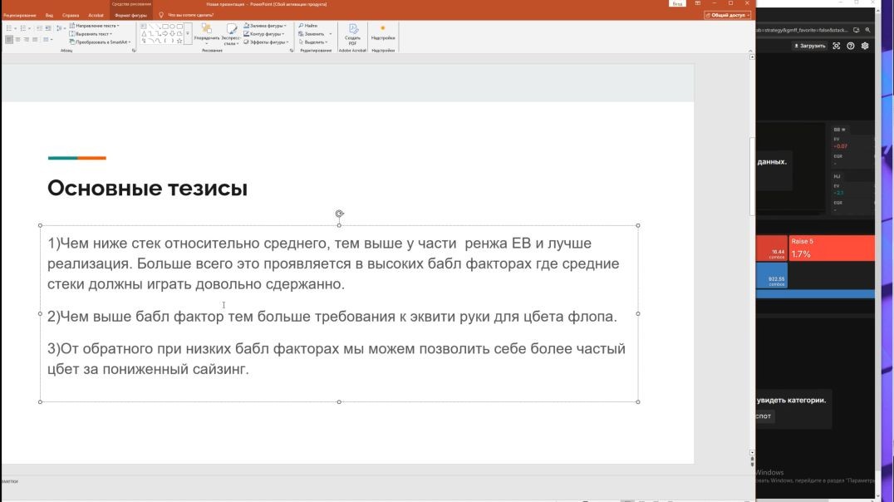The height and width of the screenshot is (502, 894).
Task: Click the blue 922.55 combos bar
Action: [772, 276]
